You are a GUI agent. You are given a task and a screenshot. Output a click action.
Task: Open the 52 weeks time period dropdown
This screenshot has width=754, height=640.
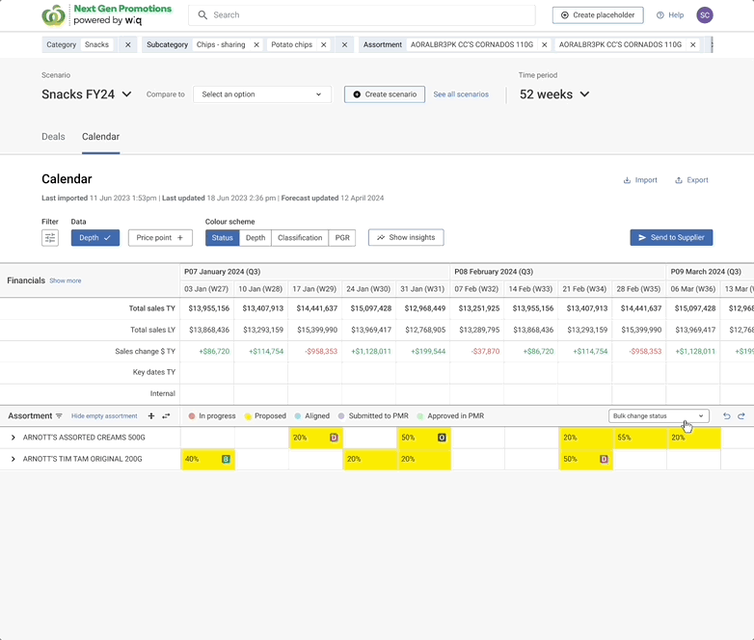tap(554, 94)
